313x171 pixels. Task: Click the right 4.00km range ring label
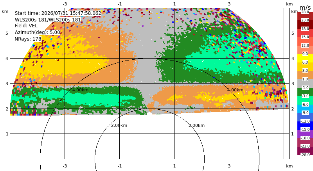236,90
